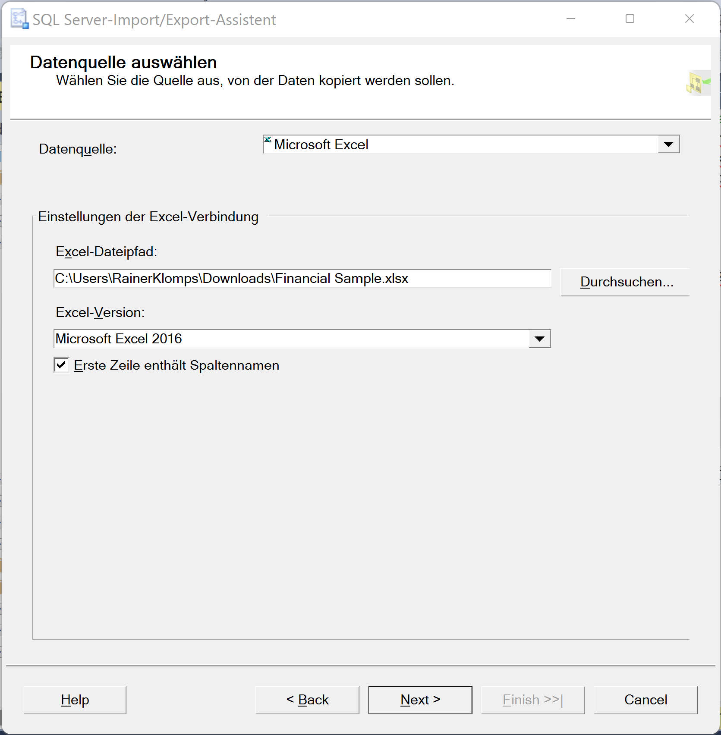Click the data transfer wizard graphic icon

coord(698,82)
